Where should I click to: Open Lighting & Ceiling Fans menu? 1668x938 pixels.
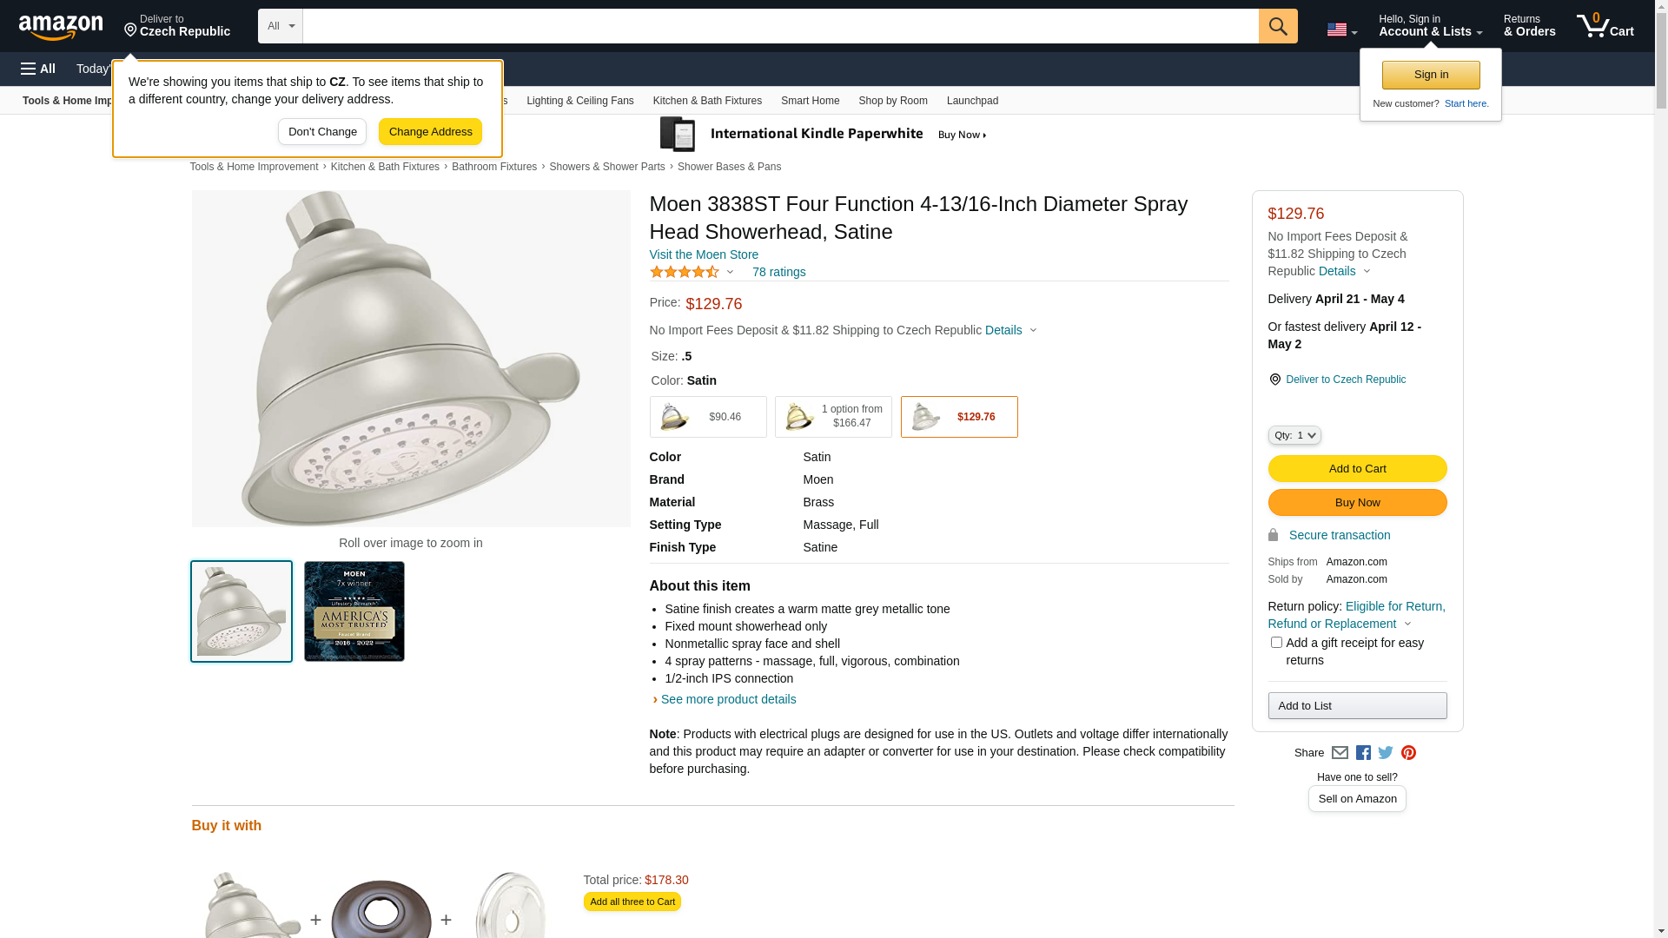tap(579, 101)
